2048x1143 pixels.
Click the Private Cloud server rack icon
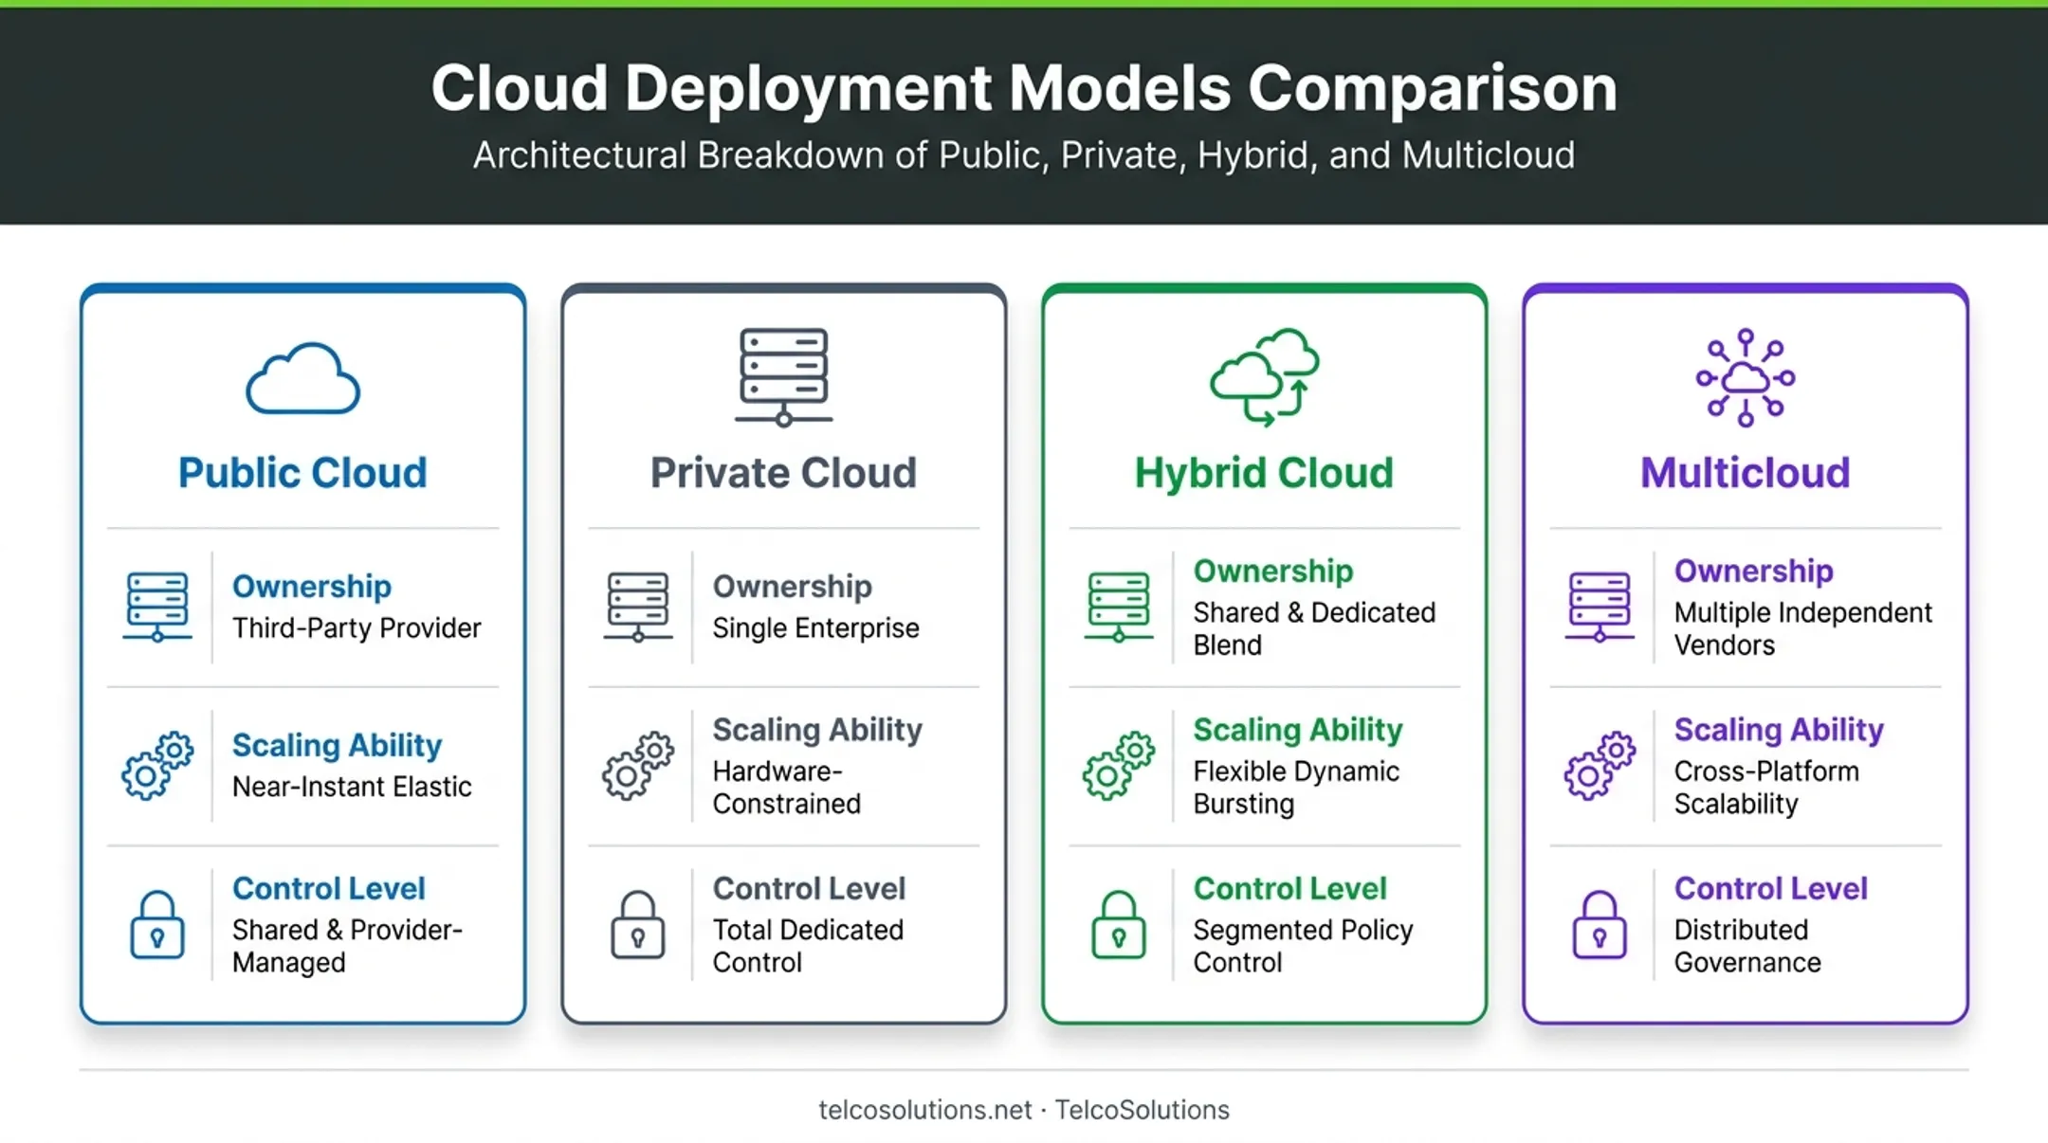click(783, 377)
